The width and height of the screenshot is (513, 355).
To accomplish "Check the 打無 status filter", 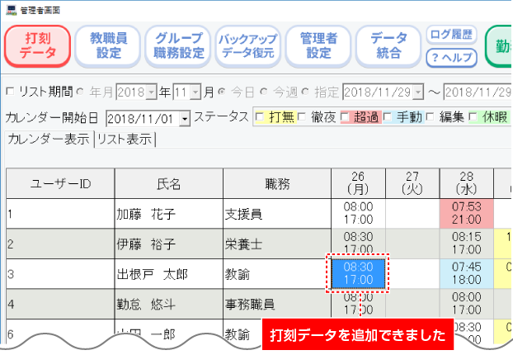I will point(261,117).
